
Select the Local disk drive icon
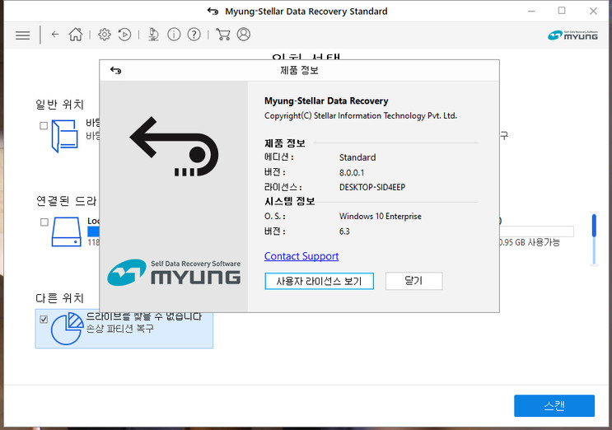click(66, 231)
